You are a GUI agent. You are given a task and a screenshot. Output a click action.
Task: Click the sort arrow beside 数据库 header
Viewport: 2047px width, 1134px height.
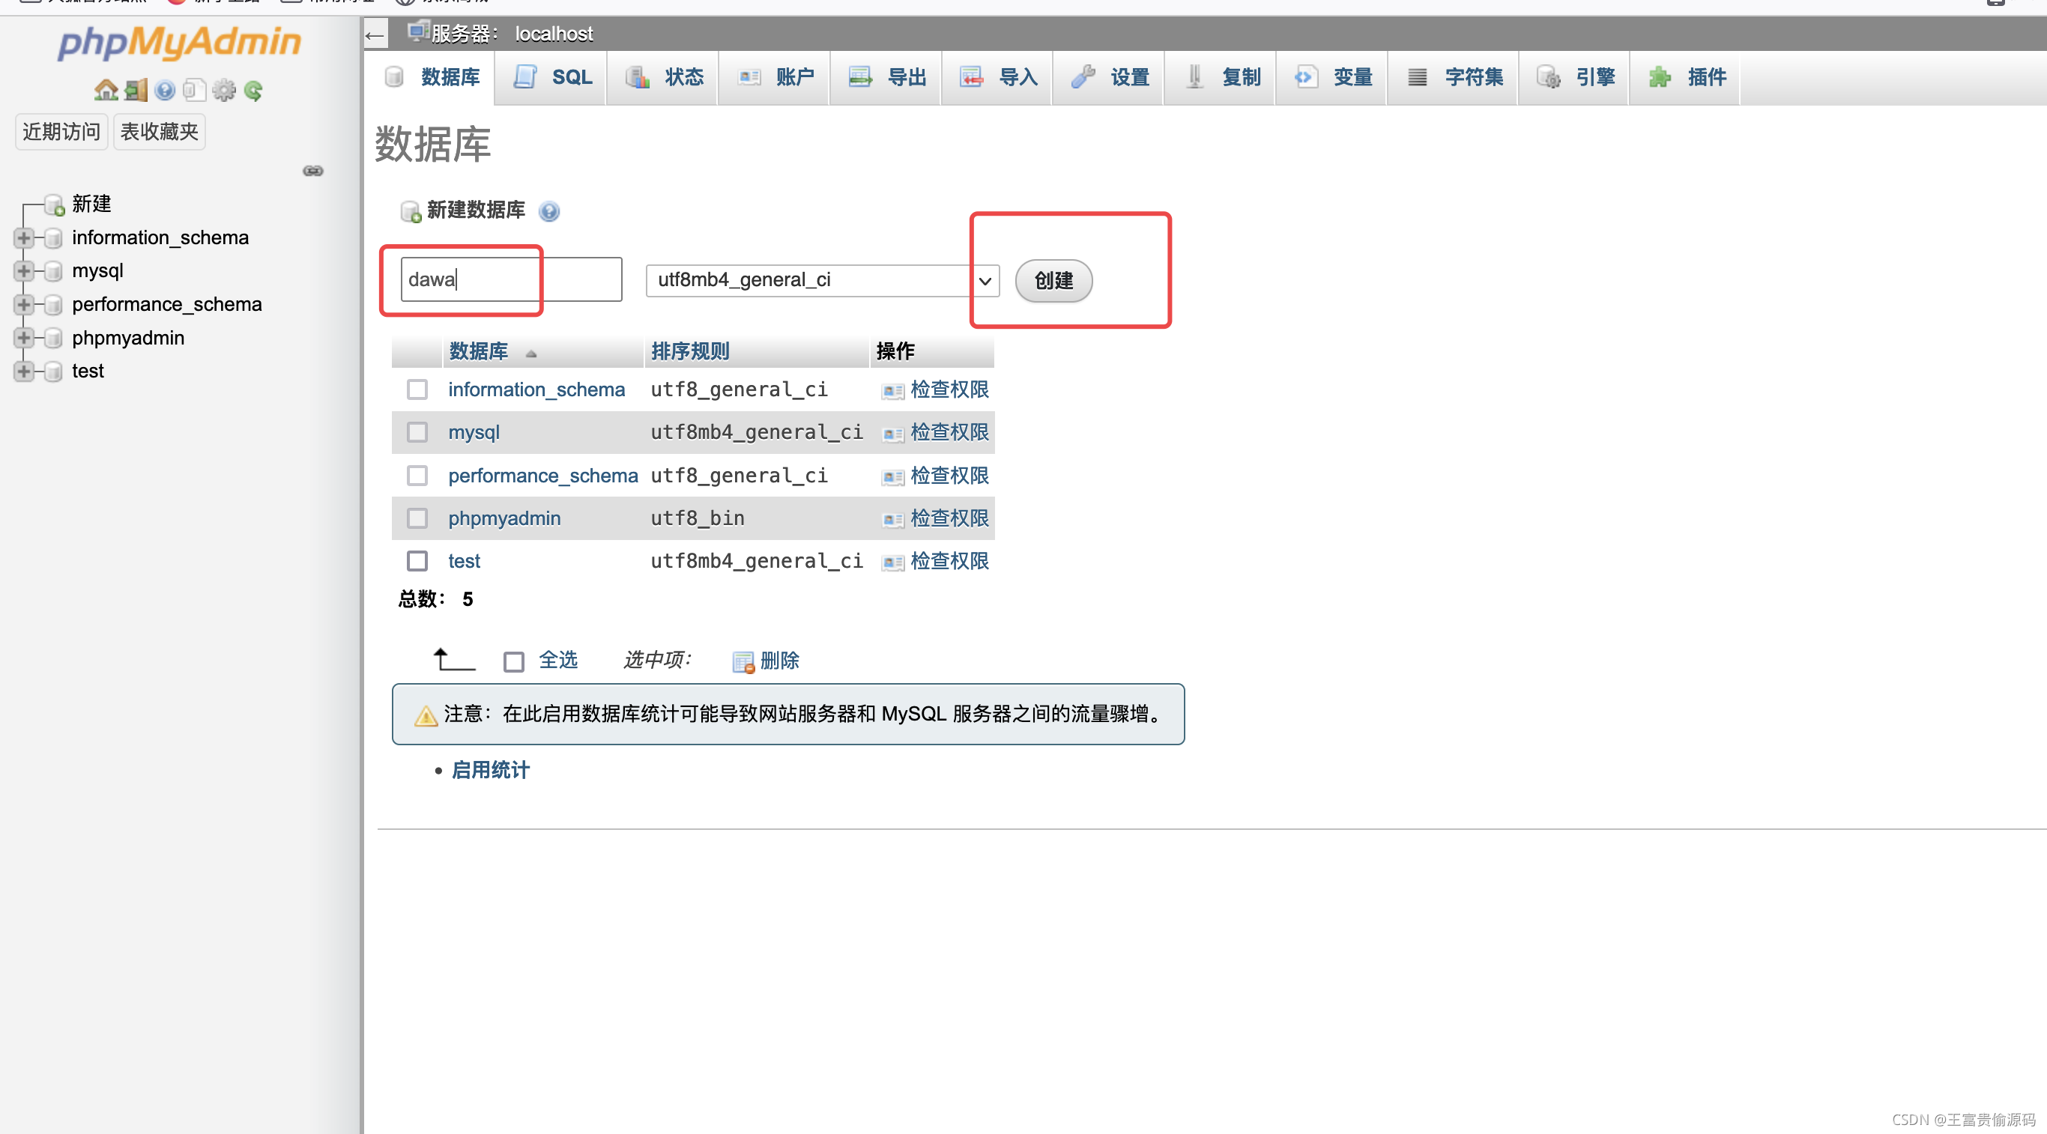(x=530, y=354)
